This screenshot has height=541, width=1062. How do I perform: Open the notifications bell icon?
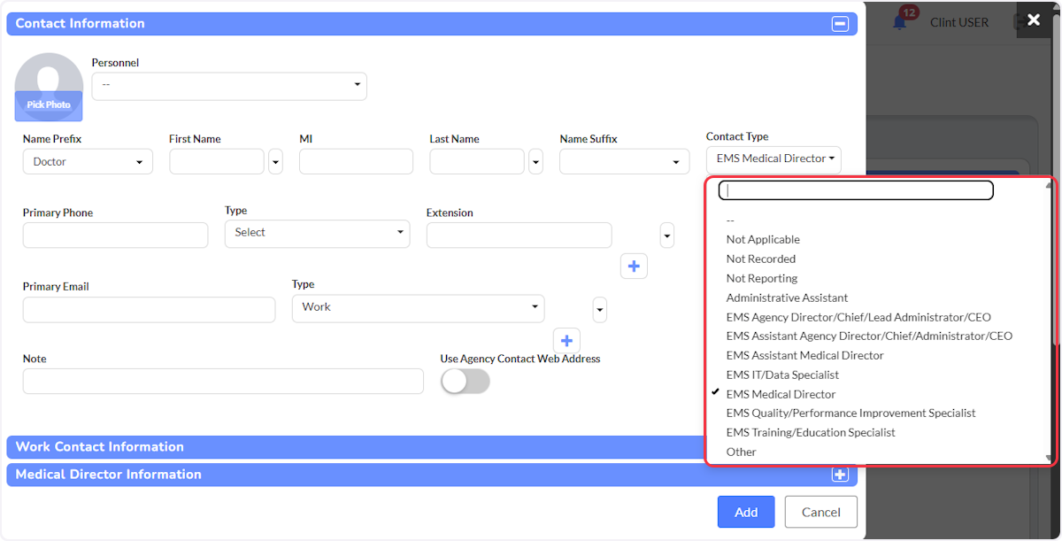tap(900, 21)
